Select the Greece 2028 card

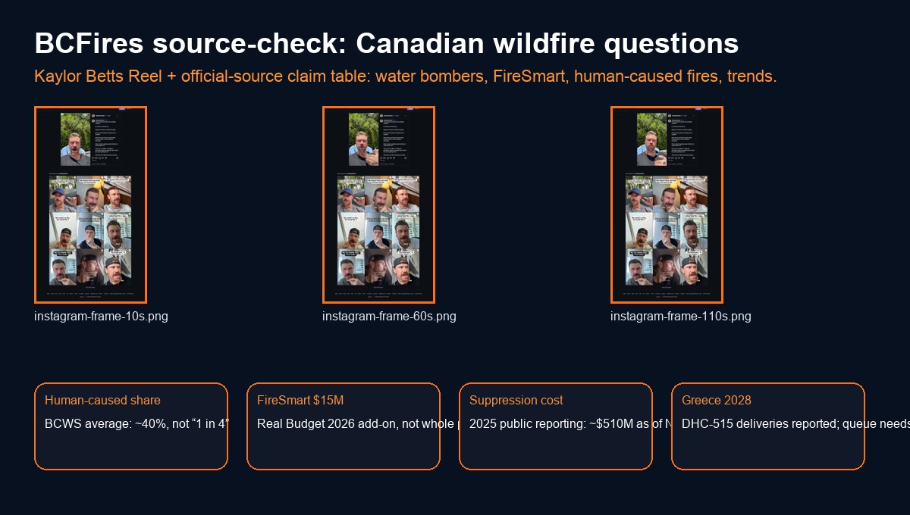pos(768,426)
